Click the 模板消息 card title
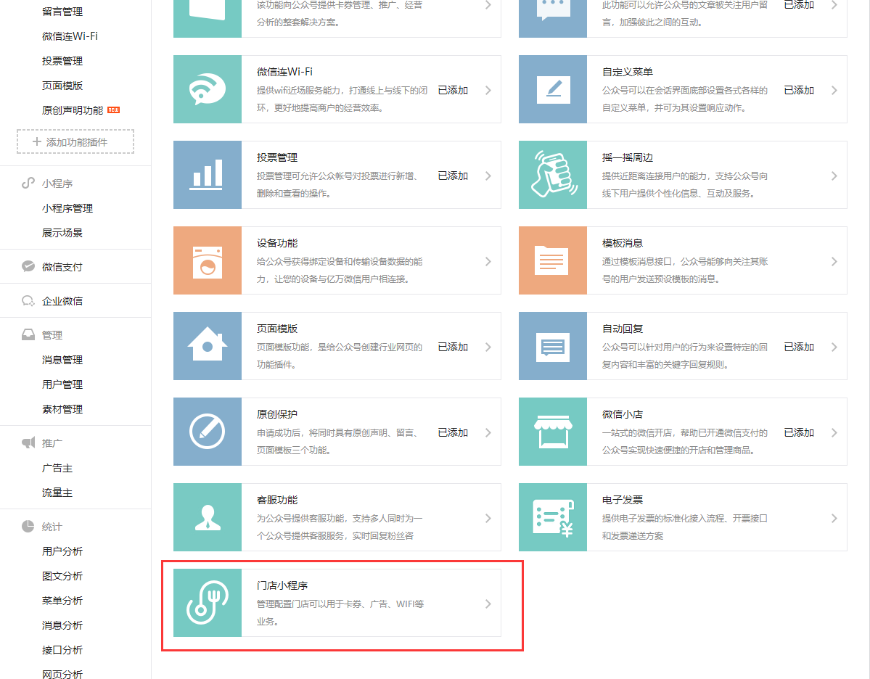Viewport: 870px width, 679px height. tap(623, 243)
